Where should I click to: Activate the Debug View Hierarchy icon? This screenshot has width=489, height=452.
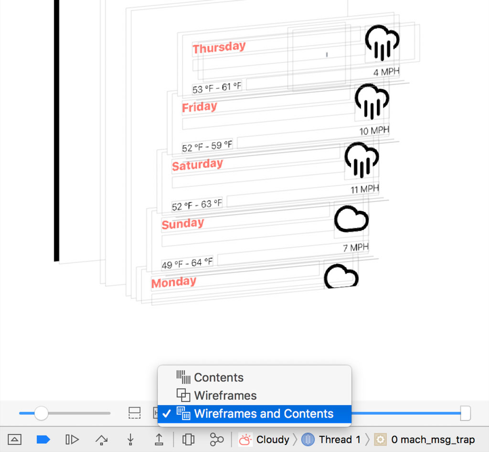[188, 439]
